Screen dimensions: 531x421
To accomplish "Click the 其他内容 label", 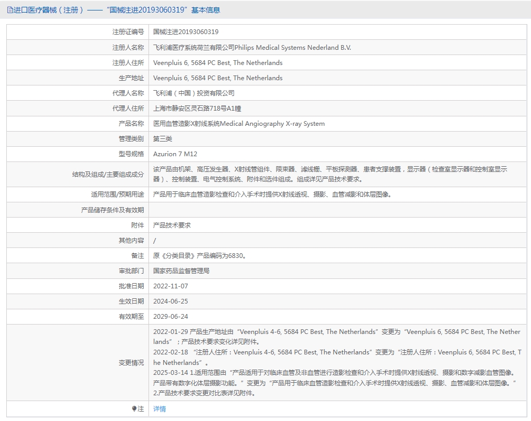I will 131,240.
